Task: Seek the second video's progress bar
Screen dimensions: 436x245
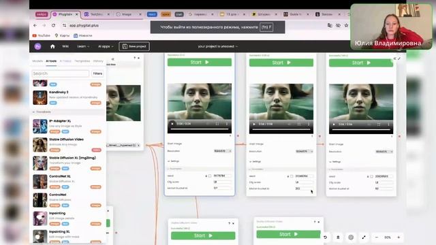Action: pyautogui.click(x=281, y=129)
